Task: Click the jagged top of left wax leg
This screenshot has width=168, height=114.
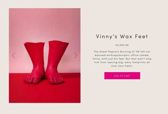Action: coord(34,43)
